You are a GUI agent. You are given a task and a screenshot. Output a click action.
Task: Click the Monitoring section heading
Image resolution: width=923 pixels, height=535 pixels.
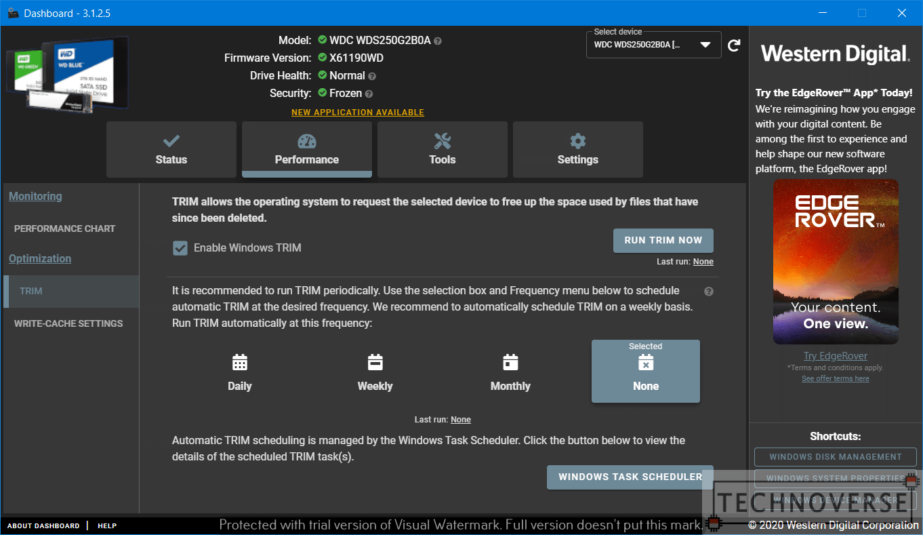pos(35,196)
